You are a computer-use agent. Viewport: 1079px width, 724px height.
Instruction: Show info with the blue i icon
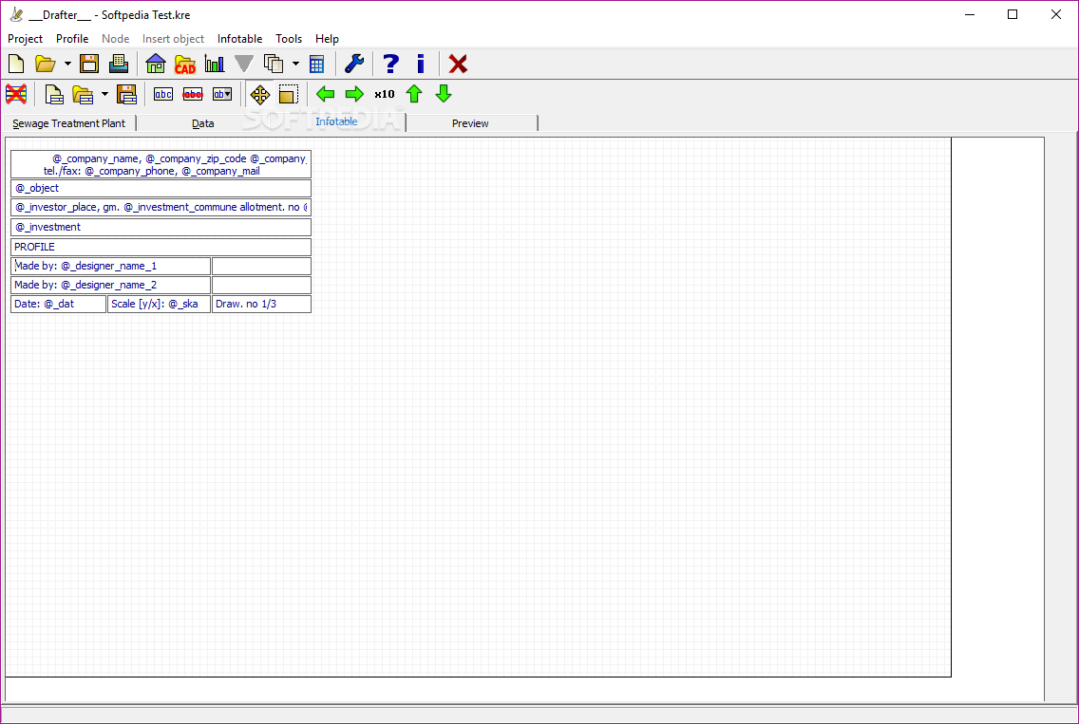[x=421, y=64]
